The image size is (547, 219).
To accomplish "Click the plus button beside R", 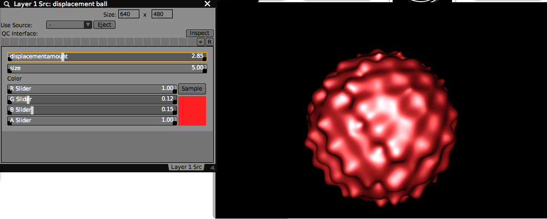I will pos(200,42).
